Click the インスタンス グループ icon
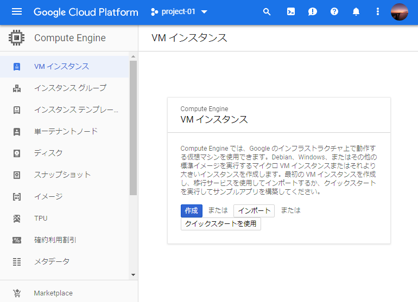The width and height of the screenshot is (418, 302). click(x=17, y=88)
